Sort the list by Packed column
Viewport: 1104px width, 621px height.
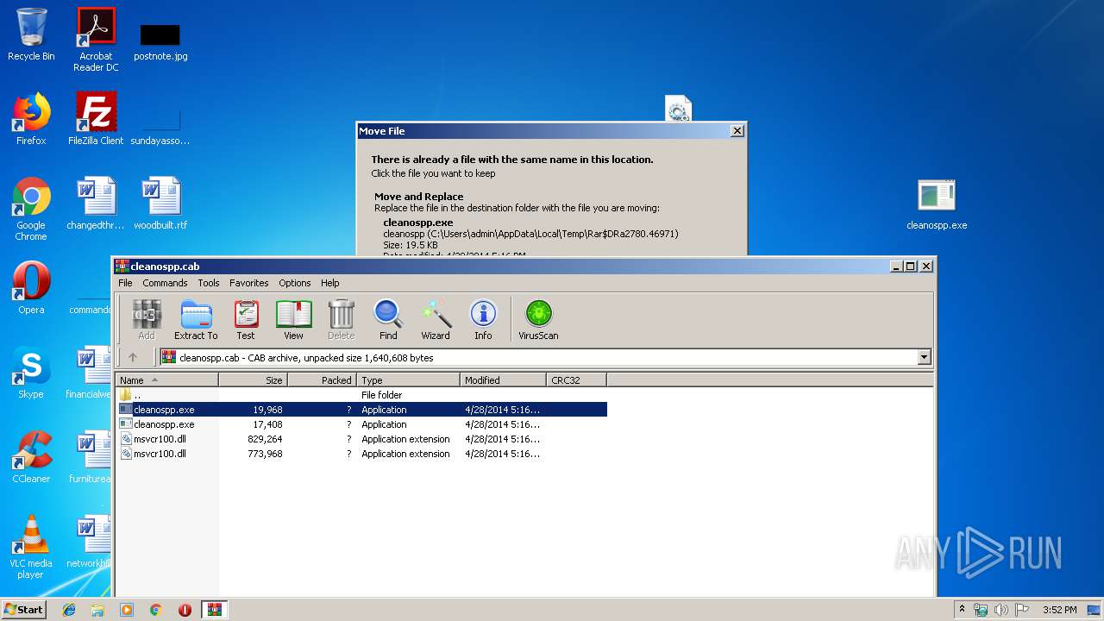pyautogui.click(x=322, y=379)
